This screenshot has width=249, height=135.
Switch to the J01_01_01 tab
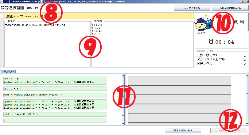8,72
